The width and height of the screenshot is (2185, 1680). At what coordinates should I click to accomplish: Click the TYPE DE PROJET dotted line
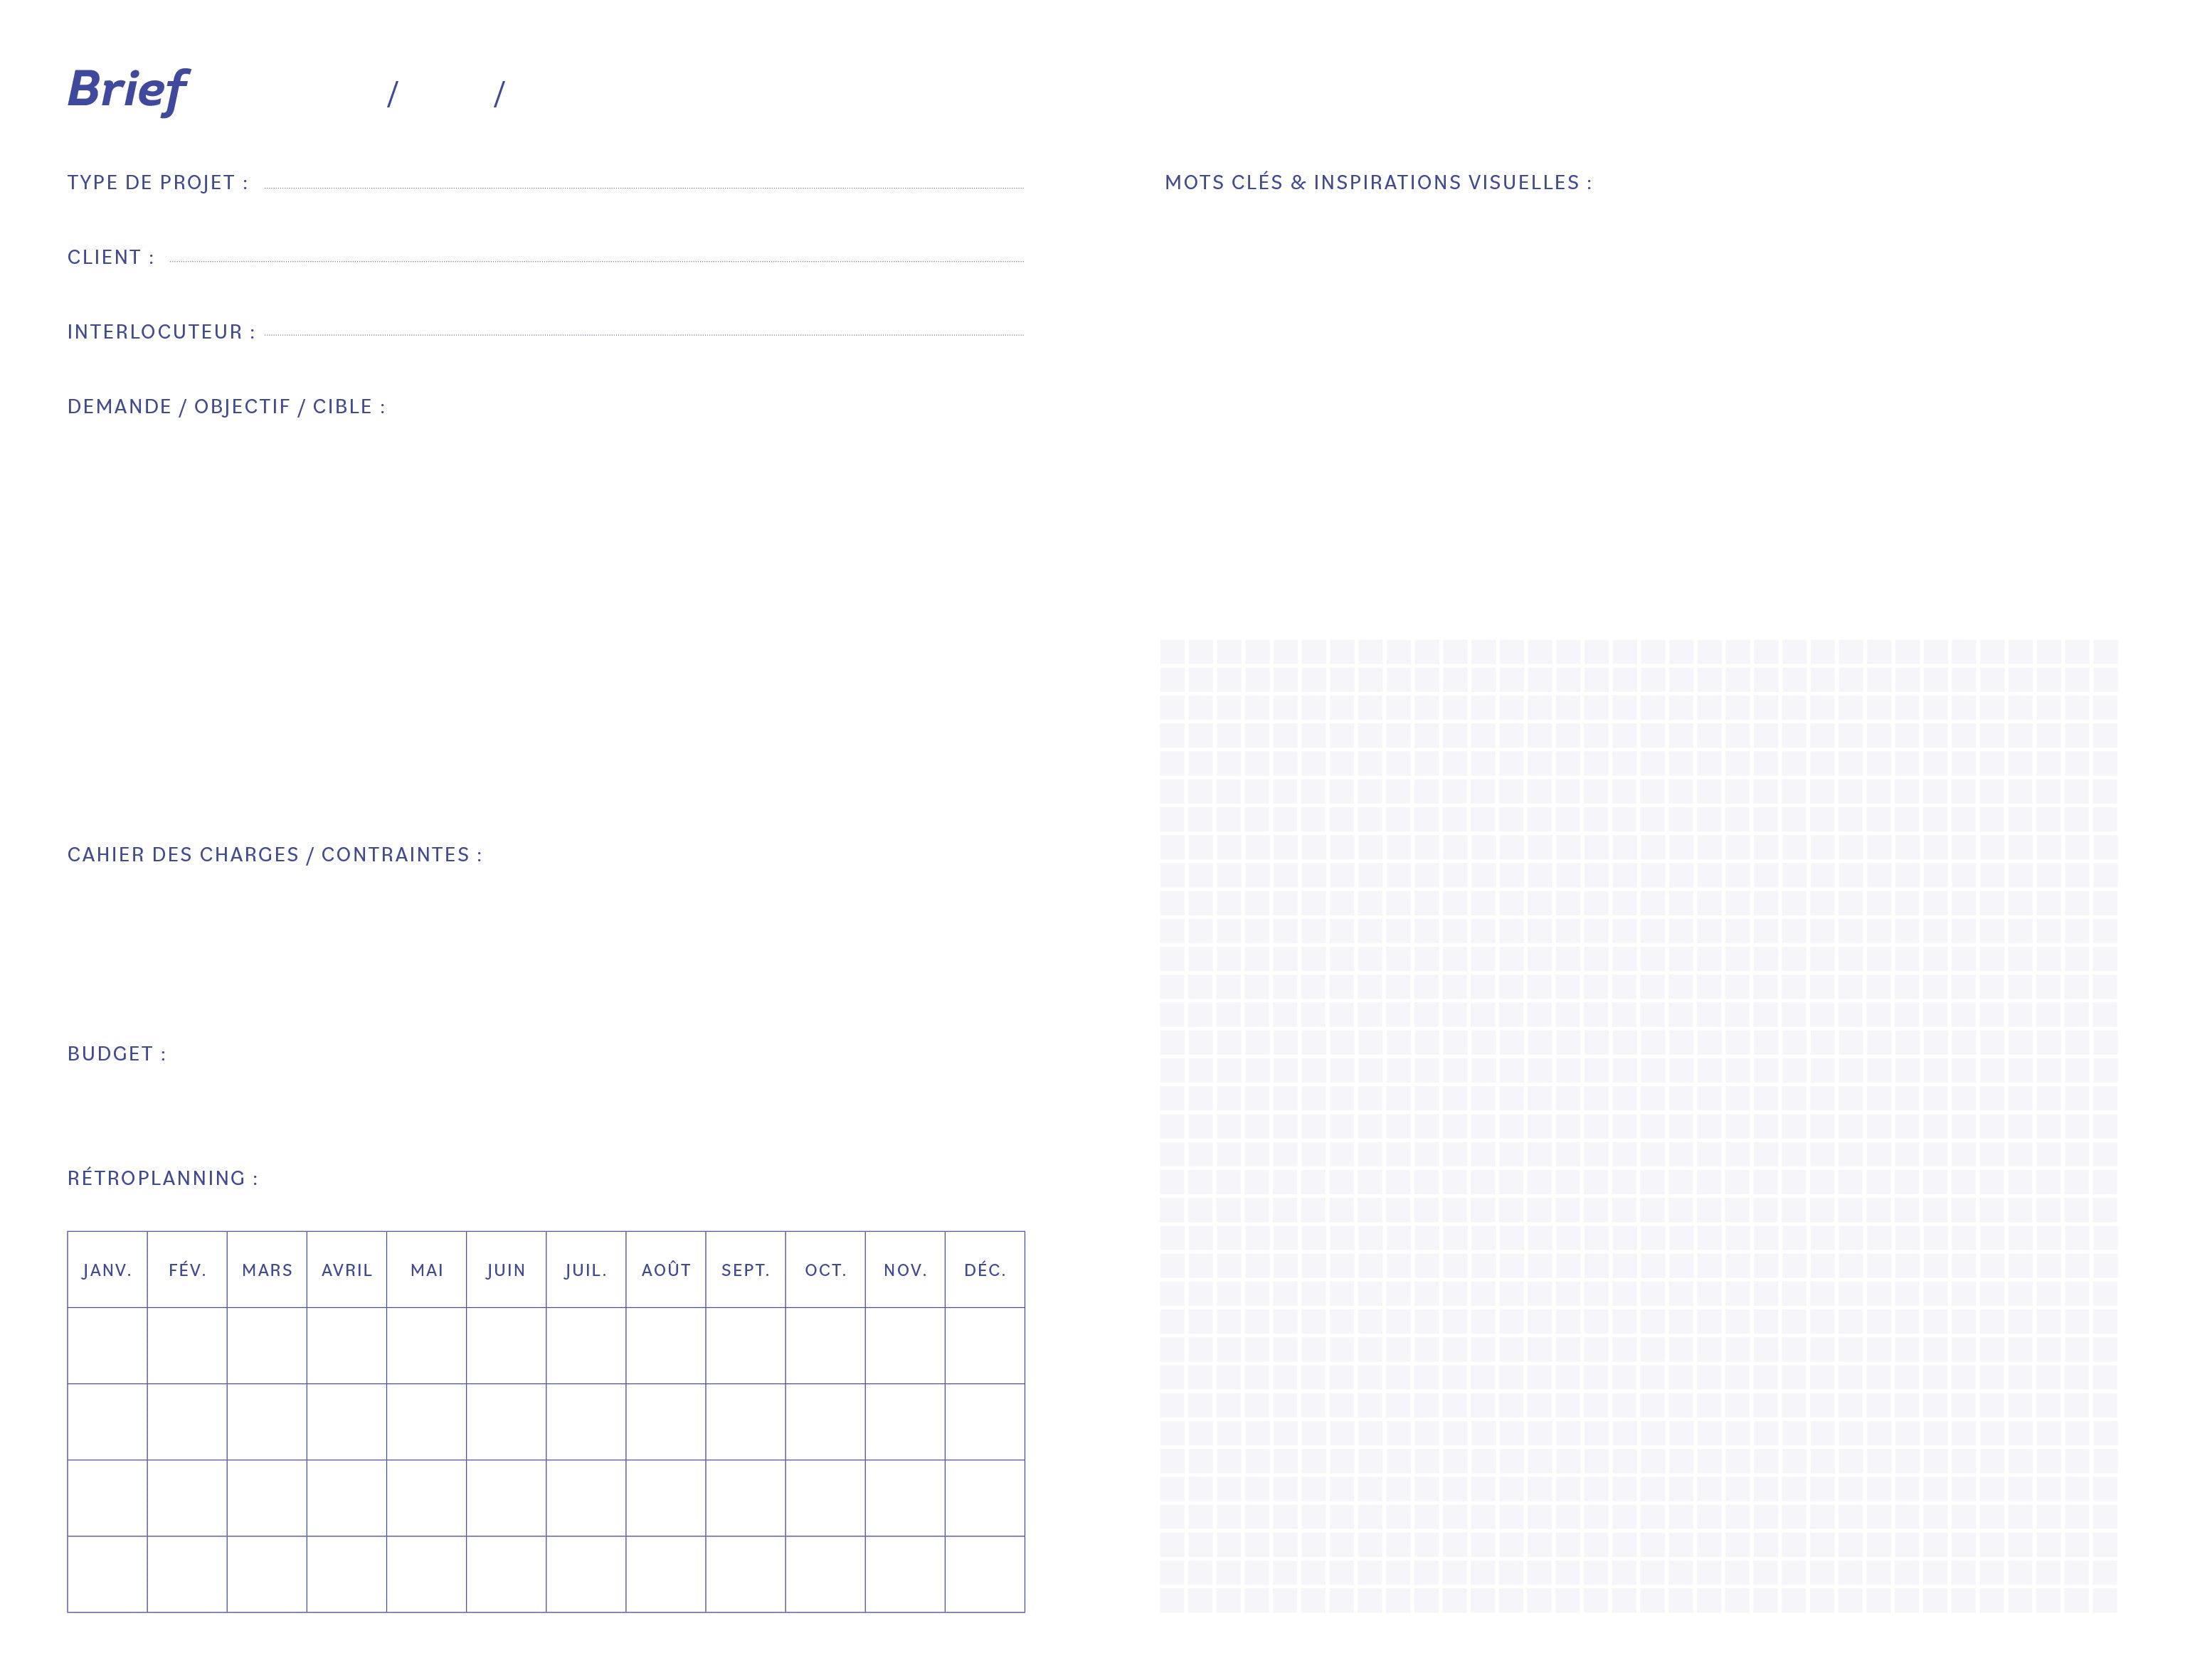[643, 187]
